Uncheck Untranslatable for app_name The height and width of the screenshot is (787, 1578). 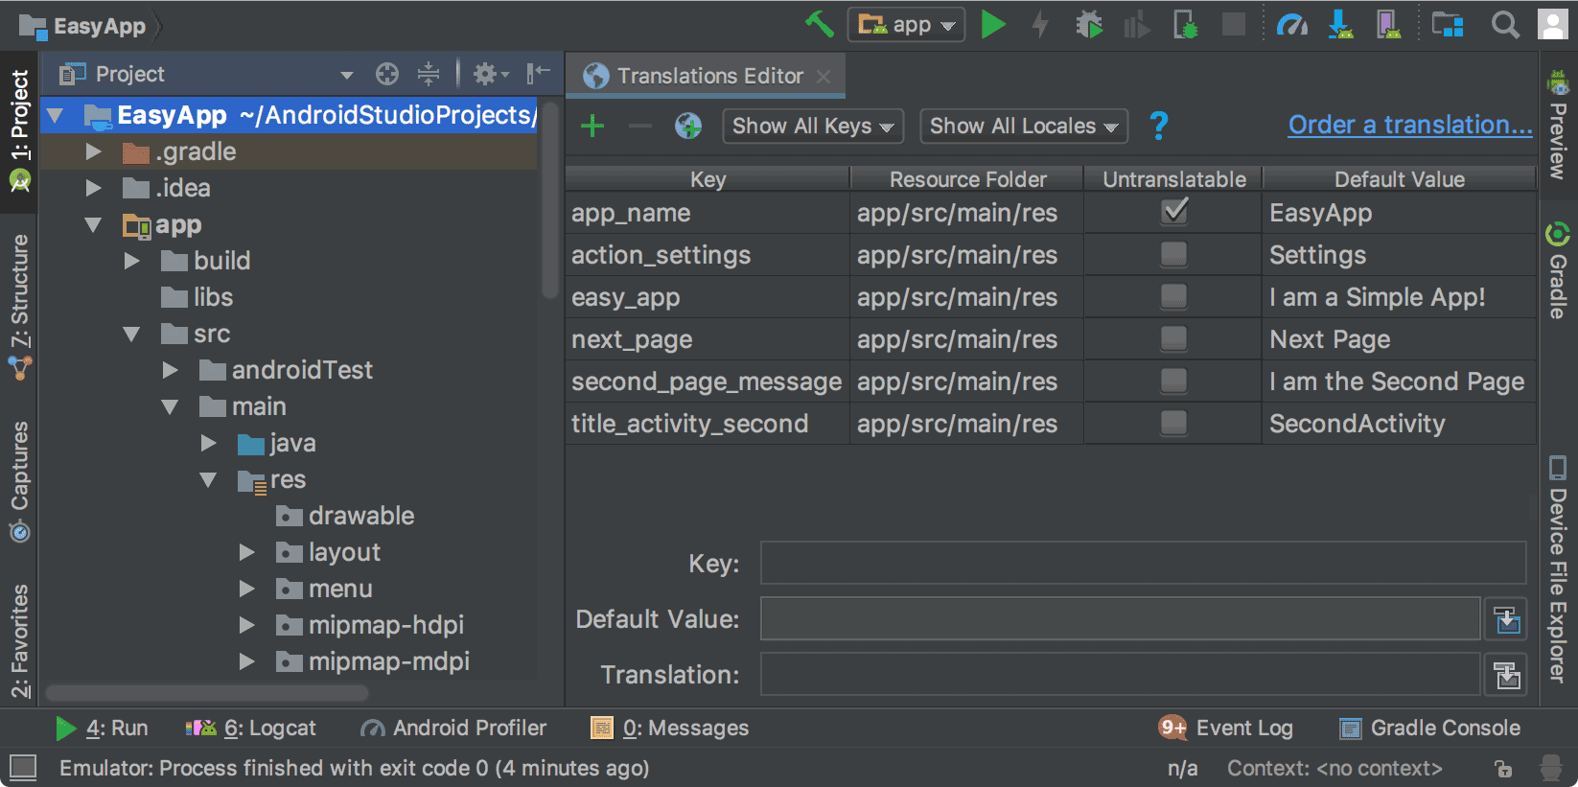(x=1173, y=212)
